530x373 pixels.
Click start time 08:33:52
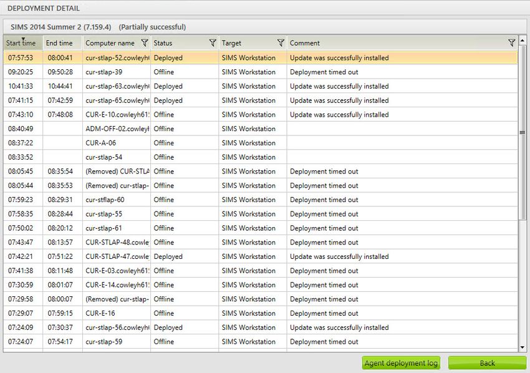point(21,157)
